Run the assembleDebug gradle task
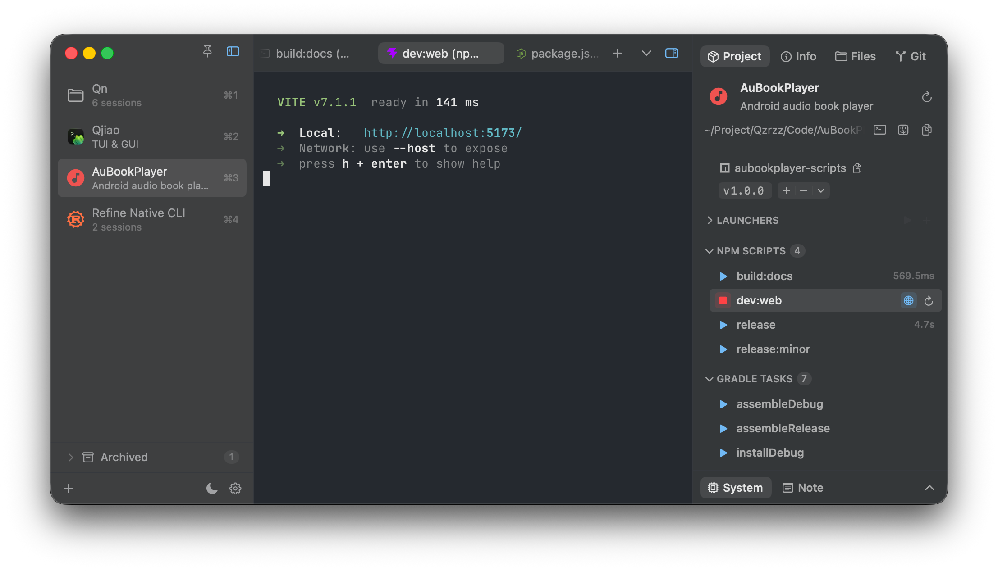Viewport: 998px width, 571px height. (723, 404)
